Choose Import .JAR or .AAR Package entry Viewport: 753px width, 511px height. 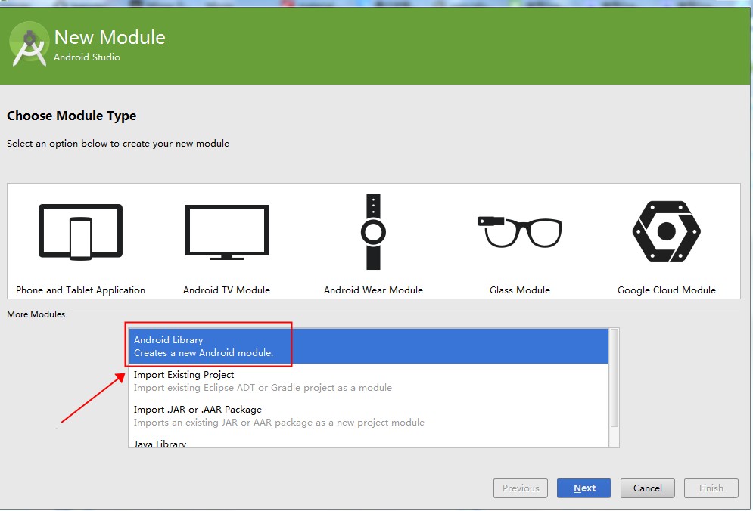369,416
